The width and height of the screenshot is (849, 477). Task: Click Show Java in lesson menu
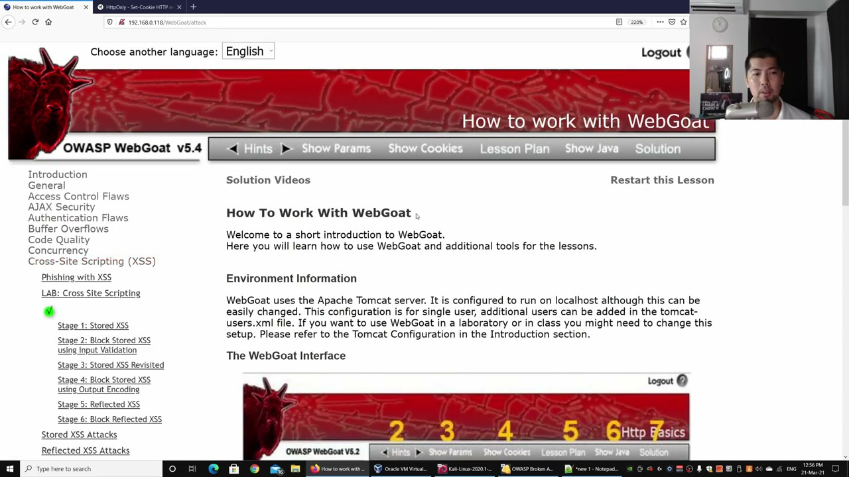[x=592, y=148]
